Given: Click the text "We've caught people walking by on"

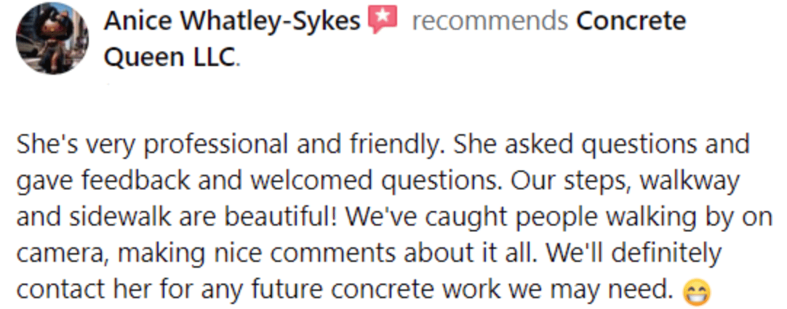Looking at the screenshot, I should pyautogui.click(x=559, y=218).
